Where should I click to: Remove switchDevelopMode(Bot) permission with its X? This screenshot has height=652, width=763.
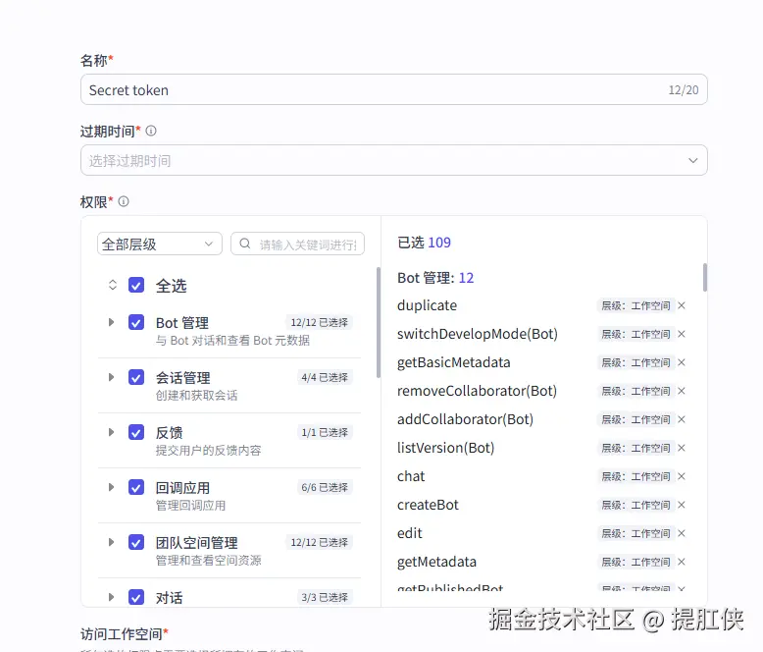point(682,334)
